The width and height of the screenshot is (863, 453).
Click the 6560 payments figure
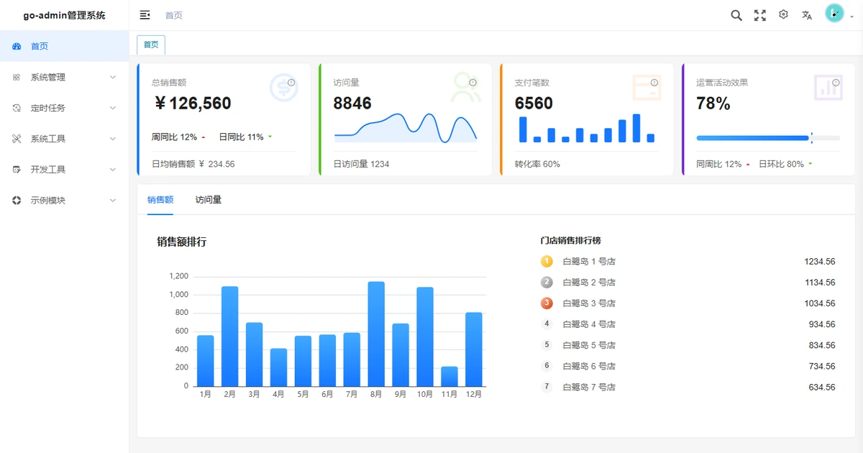[534, 104]
